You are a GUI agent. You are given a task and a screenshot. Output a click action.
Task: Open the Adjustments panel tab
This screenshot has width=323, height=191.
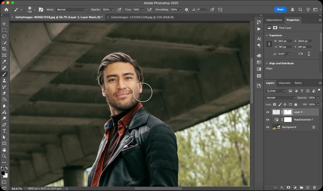coord(274,20)
